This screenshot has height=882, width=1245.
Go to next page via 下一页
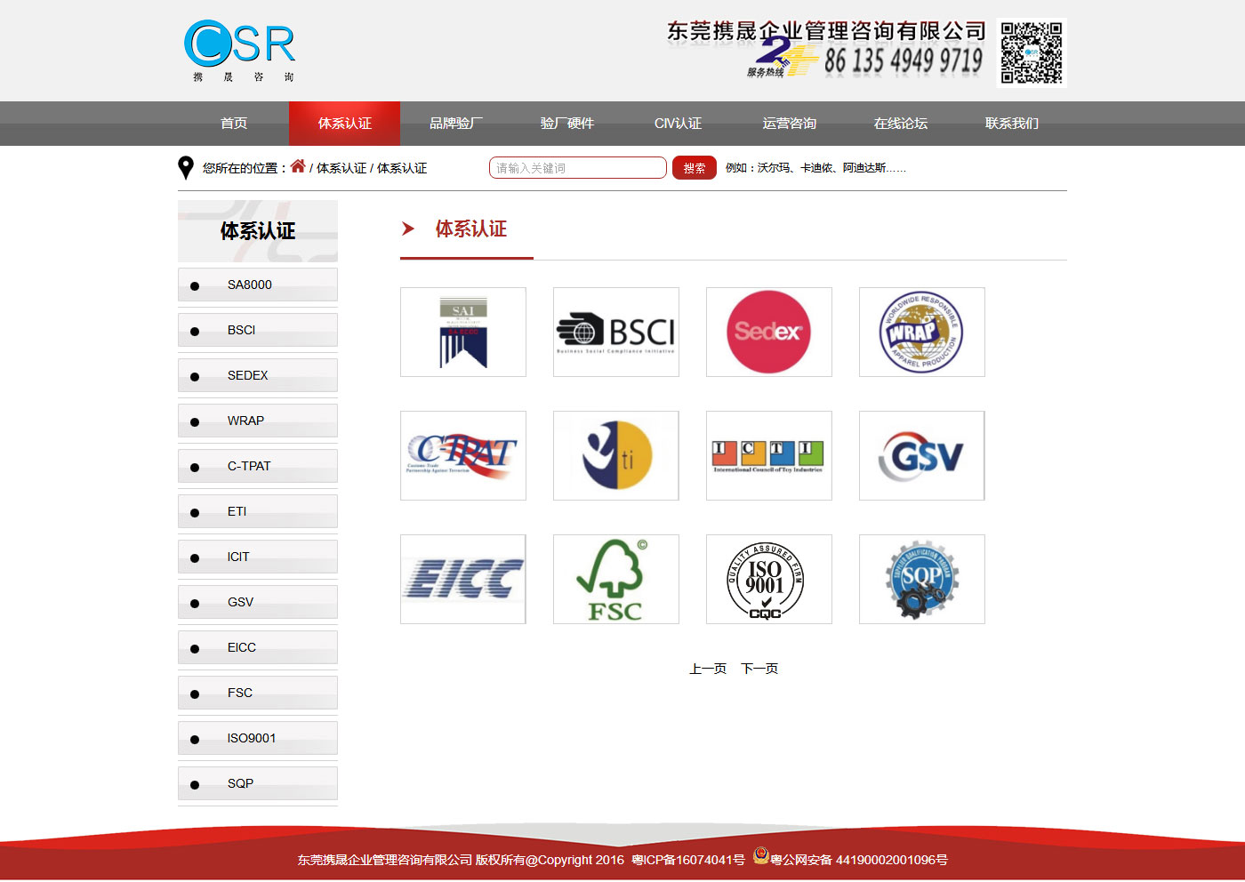point(759,669)
